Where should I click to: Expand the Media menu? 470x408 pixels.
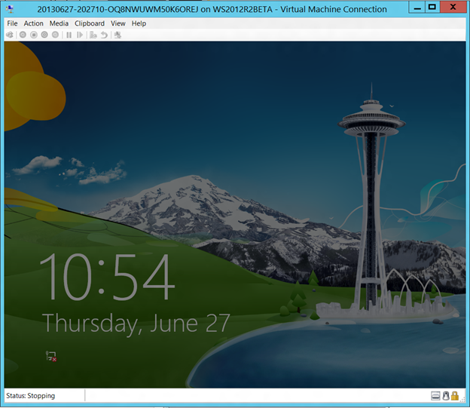(x=59, y=23)
